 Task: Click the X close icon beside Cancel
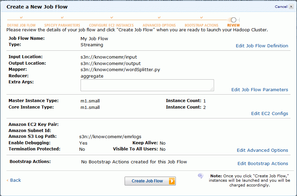291,6
